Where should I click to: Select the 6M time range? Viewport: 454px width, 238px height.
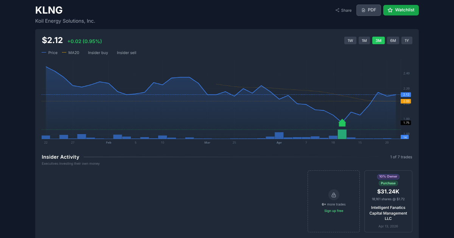pyautogui.click(x=393, y=40)
